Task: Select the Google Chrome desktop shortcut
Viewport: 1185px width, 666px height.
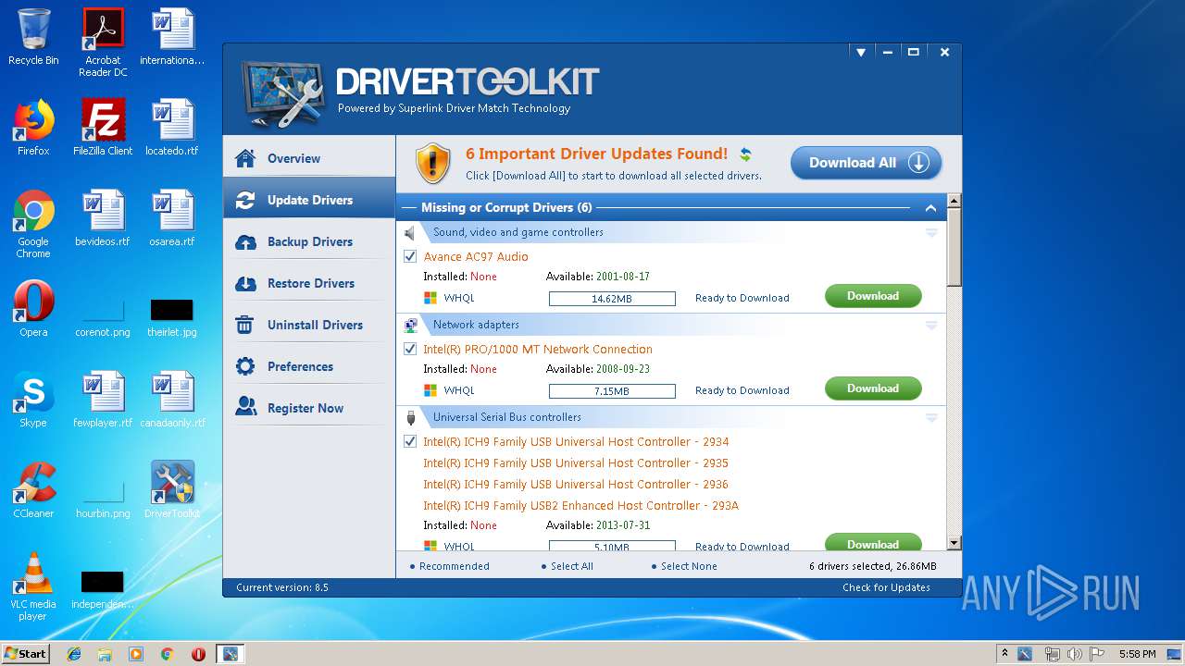Action: pos(33,224)
